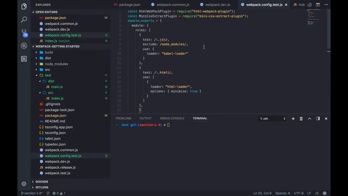Open package-lock.json in the file tree
The image size is (348, 196).
tap(59, 110)
